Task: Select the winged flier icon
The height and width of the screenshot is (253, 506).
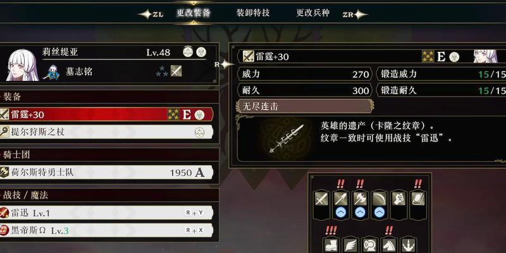Action: tap(350, 245)
